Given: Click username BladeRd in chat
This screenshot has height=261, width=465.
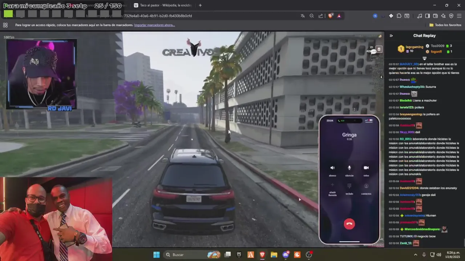Looking at the screenshot, I should click(406, 100).
